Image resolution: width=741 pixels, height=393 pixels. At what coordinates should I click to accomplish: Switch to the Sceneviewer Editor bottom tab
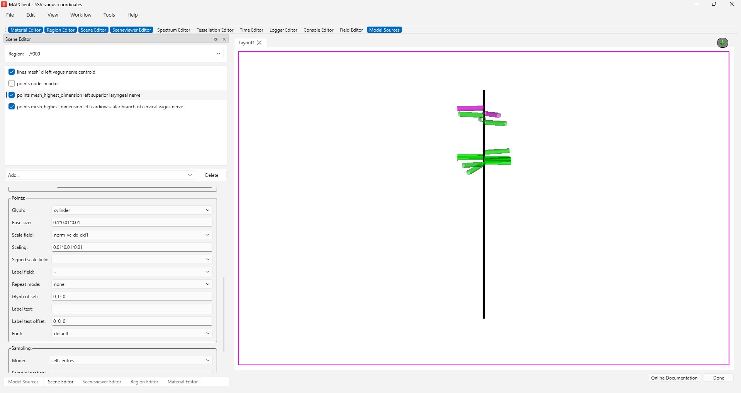pos(102,382)
